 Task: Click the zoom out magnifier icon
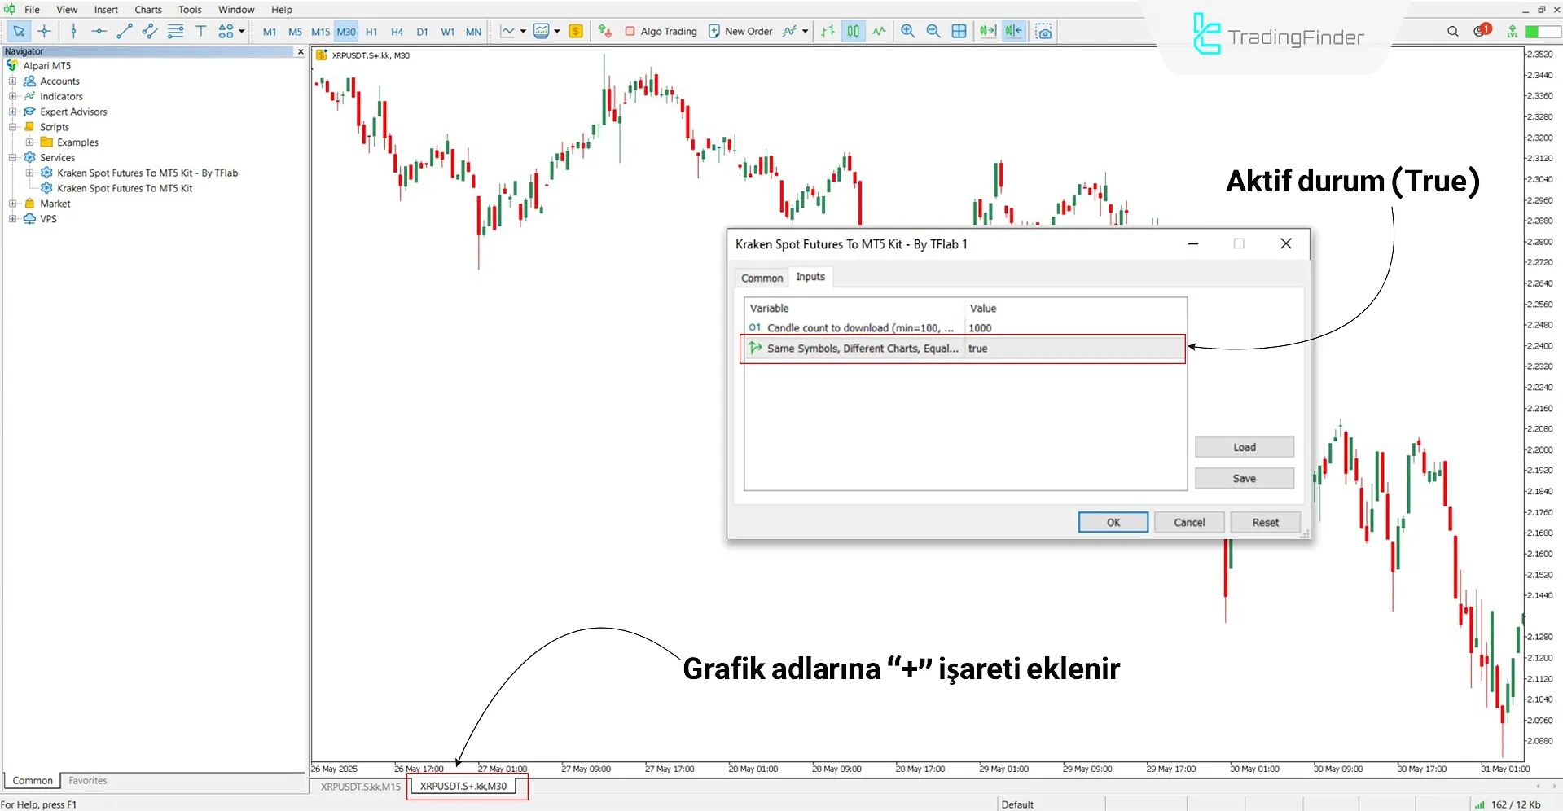pos(933,31)
